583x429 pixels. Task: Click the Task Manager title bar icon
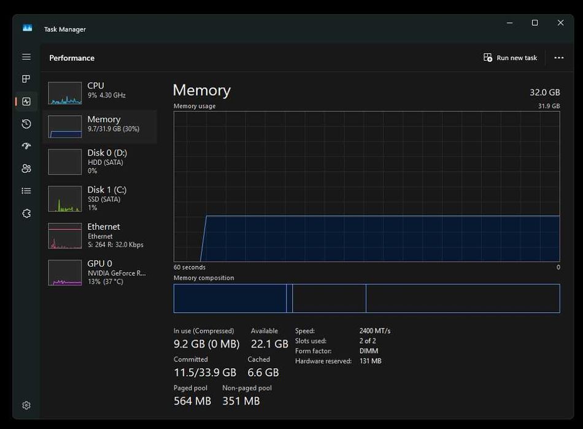(x=27, y=28)
